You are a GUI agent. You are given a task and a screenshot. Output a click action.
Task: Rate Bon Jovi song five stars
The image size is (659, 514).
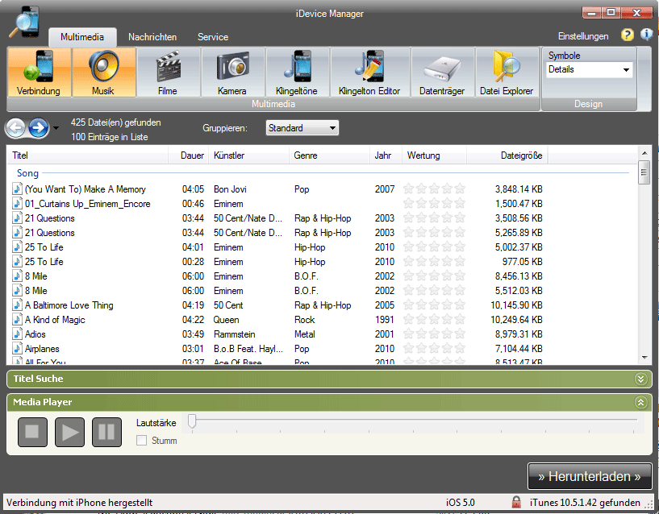tap(460, 189)
